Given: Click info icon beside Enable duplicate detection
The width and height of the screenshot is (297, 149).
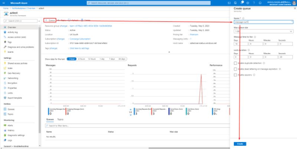Looking at the screenshot, I should (264, 63).
